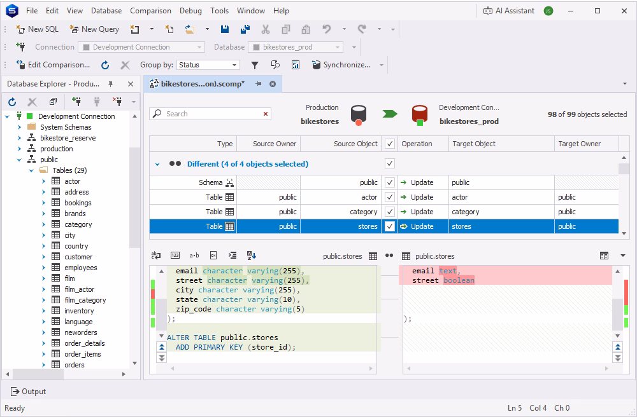This screenshot has width=637, height=417.
Task: Toggle the a•b whitespace icon in diff toolbar
Action: point(194,256)
